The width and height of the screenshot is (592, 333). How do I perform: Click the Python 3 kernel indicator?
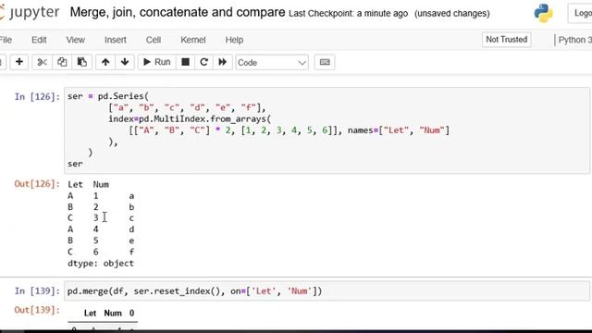click(573, 40)
